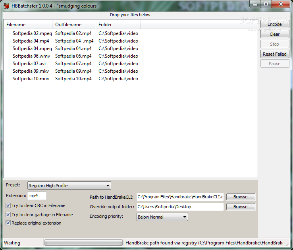Image resolution: width=293 pixels, height=250 pixels.
Task: Click HandBrake path found via registry message
Action: (x=204, y=243)
